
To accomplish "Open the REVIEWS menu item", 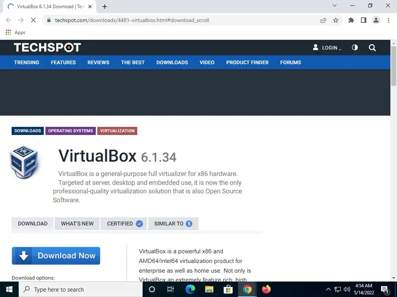I will coord(98,62).
